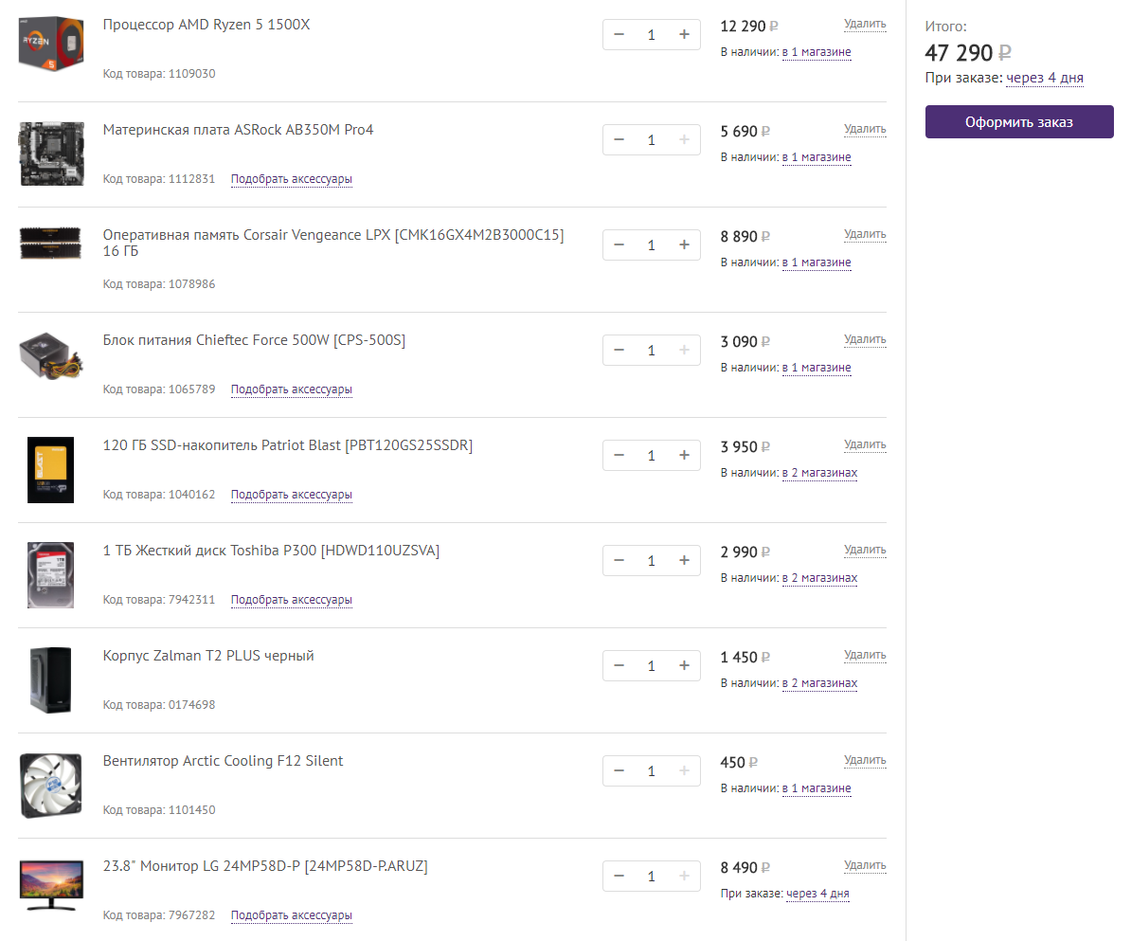Image resolution: width=1131 pixels, height=941 pixels.
Task: Open accessories link for the ASRock motherboard
Action: pyautogui.click(x=292, y=179)
